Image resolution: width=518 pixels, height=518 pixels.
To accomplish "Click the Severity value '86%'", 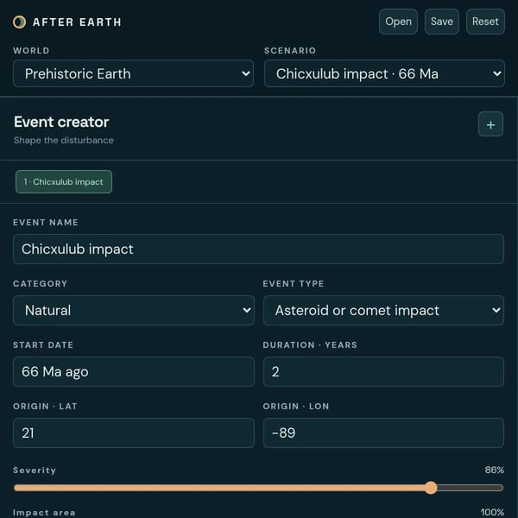I will 494,470.
